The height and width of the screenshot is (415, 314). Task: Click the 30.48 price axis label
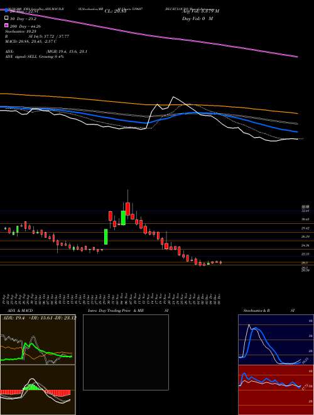(x=305, y=219)
